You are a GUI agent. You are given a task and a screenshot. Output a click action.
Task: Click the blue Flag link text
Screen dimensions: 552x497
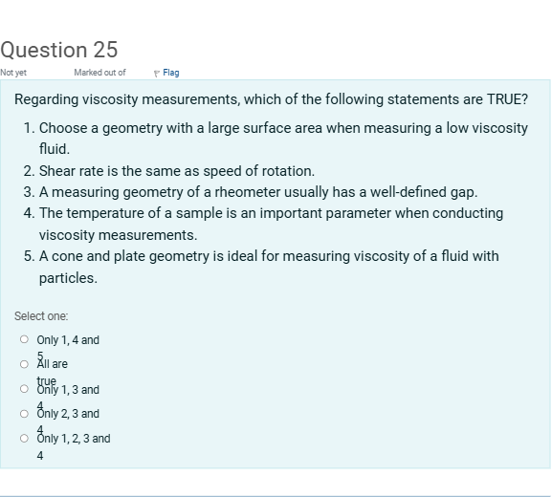click(x=171, y=73)
